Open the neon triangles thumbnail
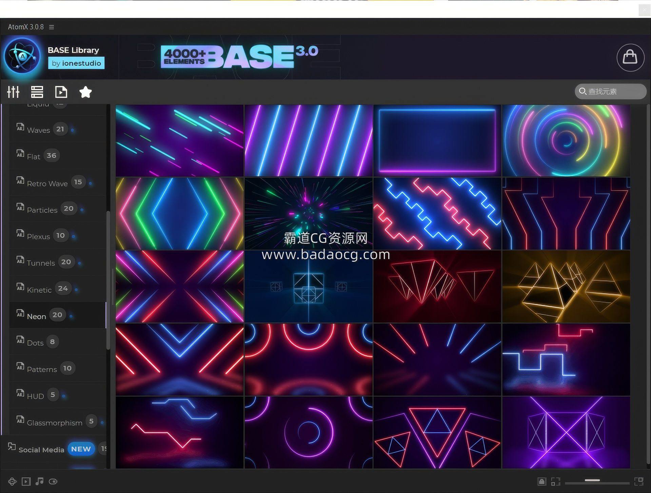This screenshot has width=651, height=493. tap(437, 433)
